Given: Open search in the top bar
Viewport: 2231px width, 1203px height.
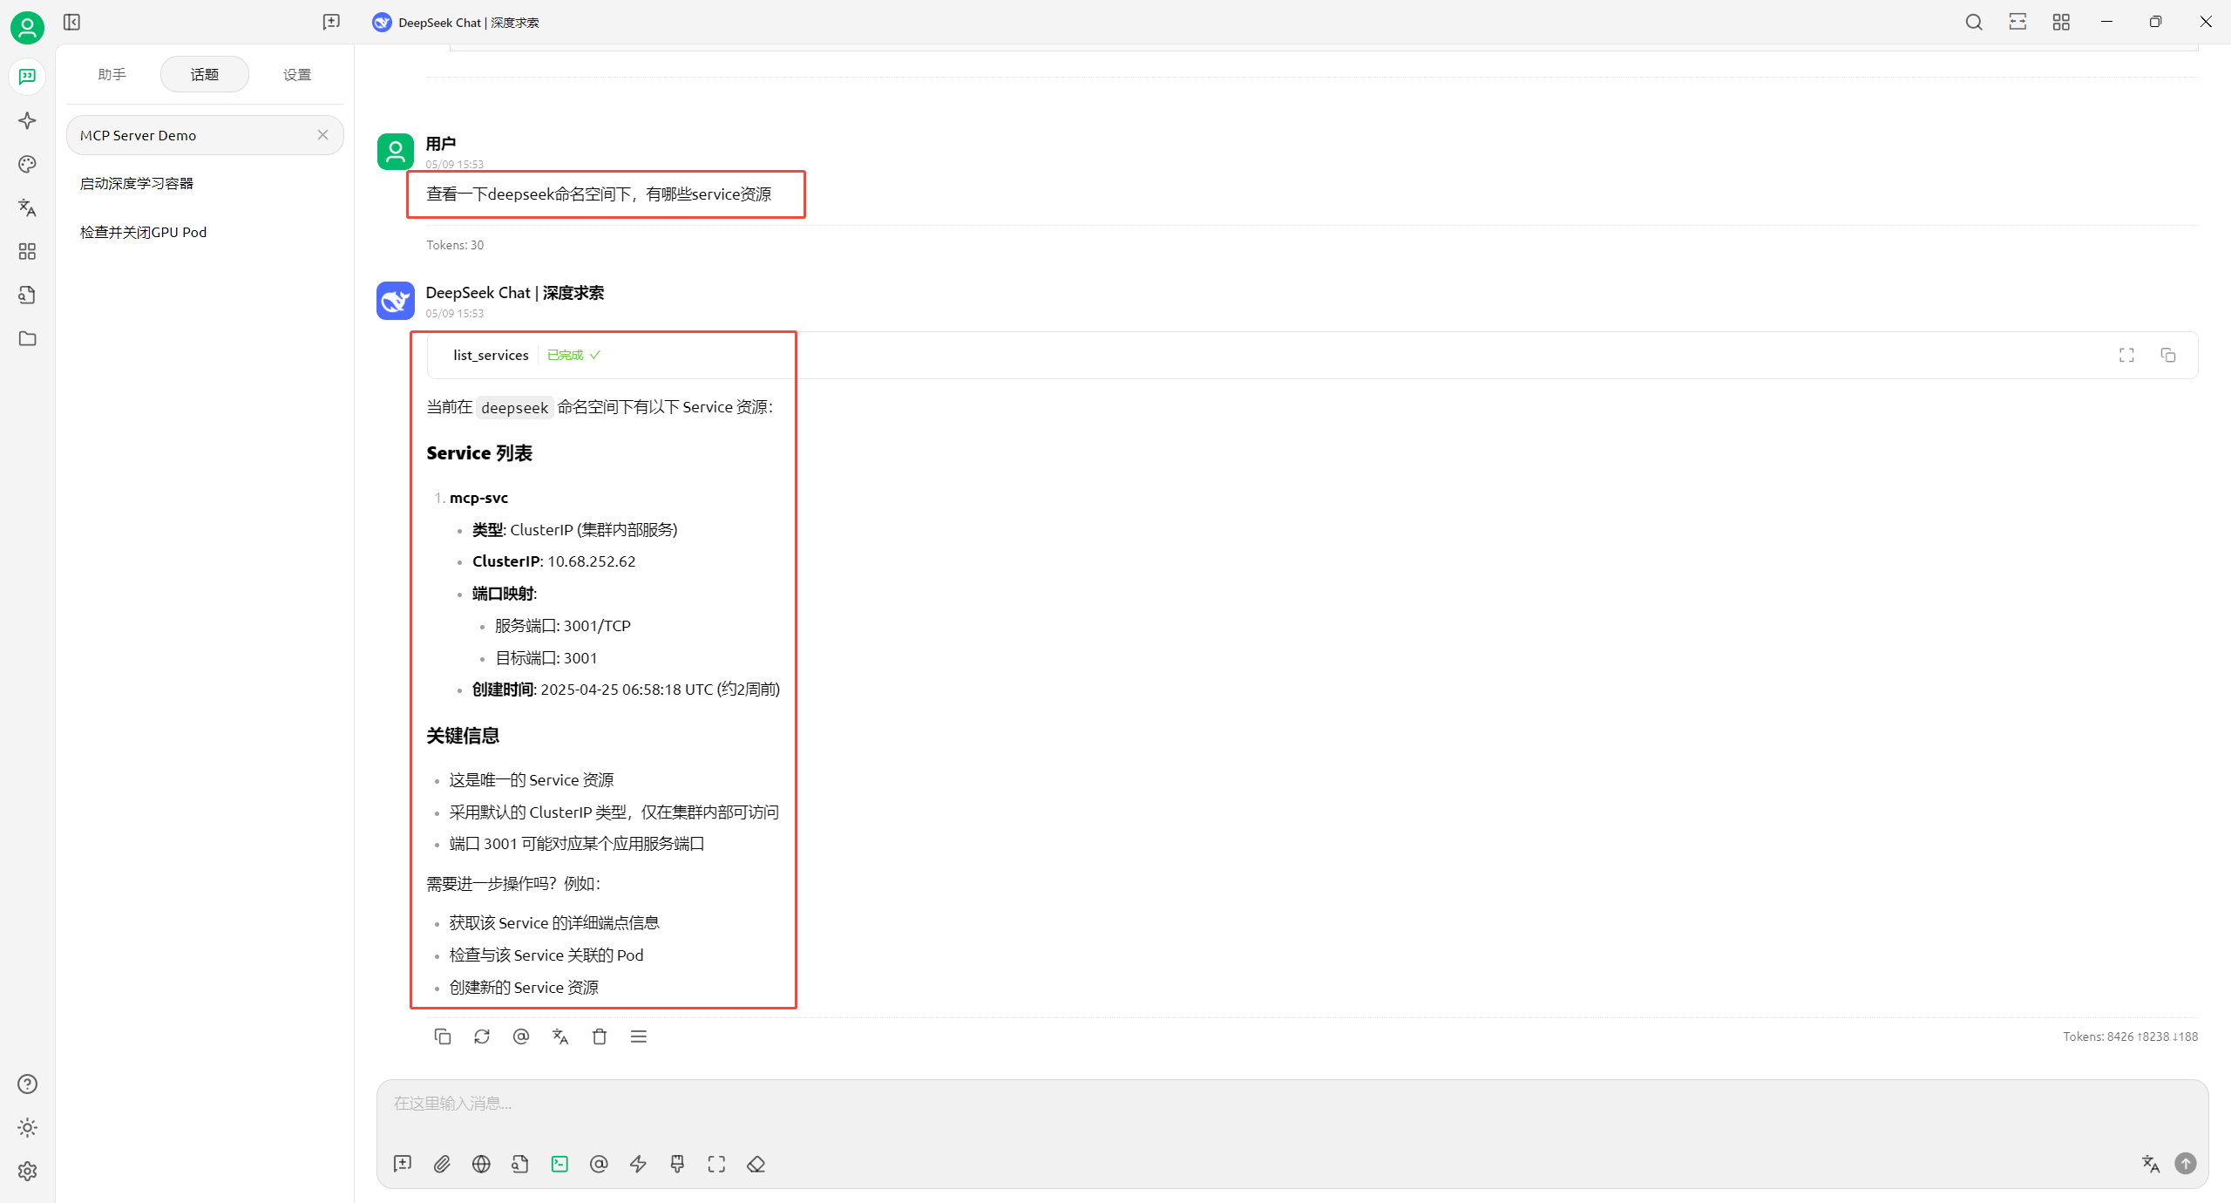Looking at the screenshot, I should pos(1974,22).
